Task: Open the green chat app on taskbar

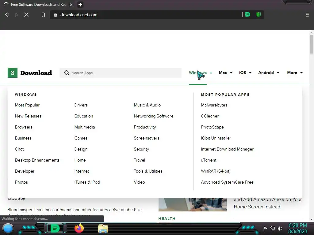Action: coord(55,228)
